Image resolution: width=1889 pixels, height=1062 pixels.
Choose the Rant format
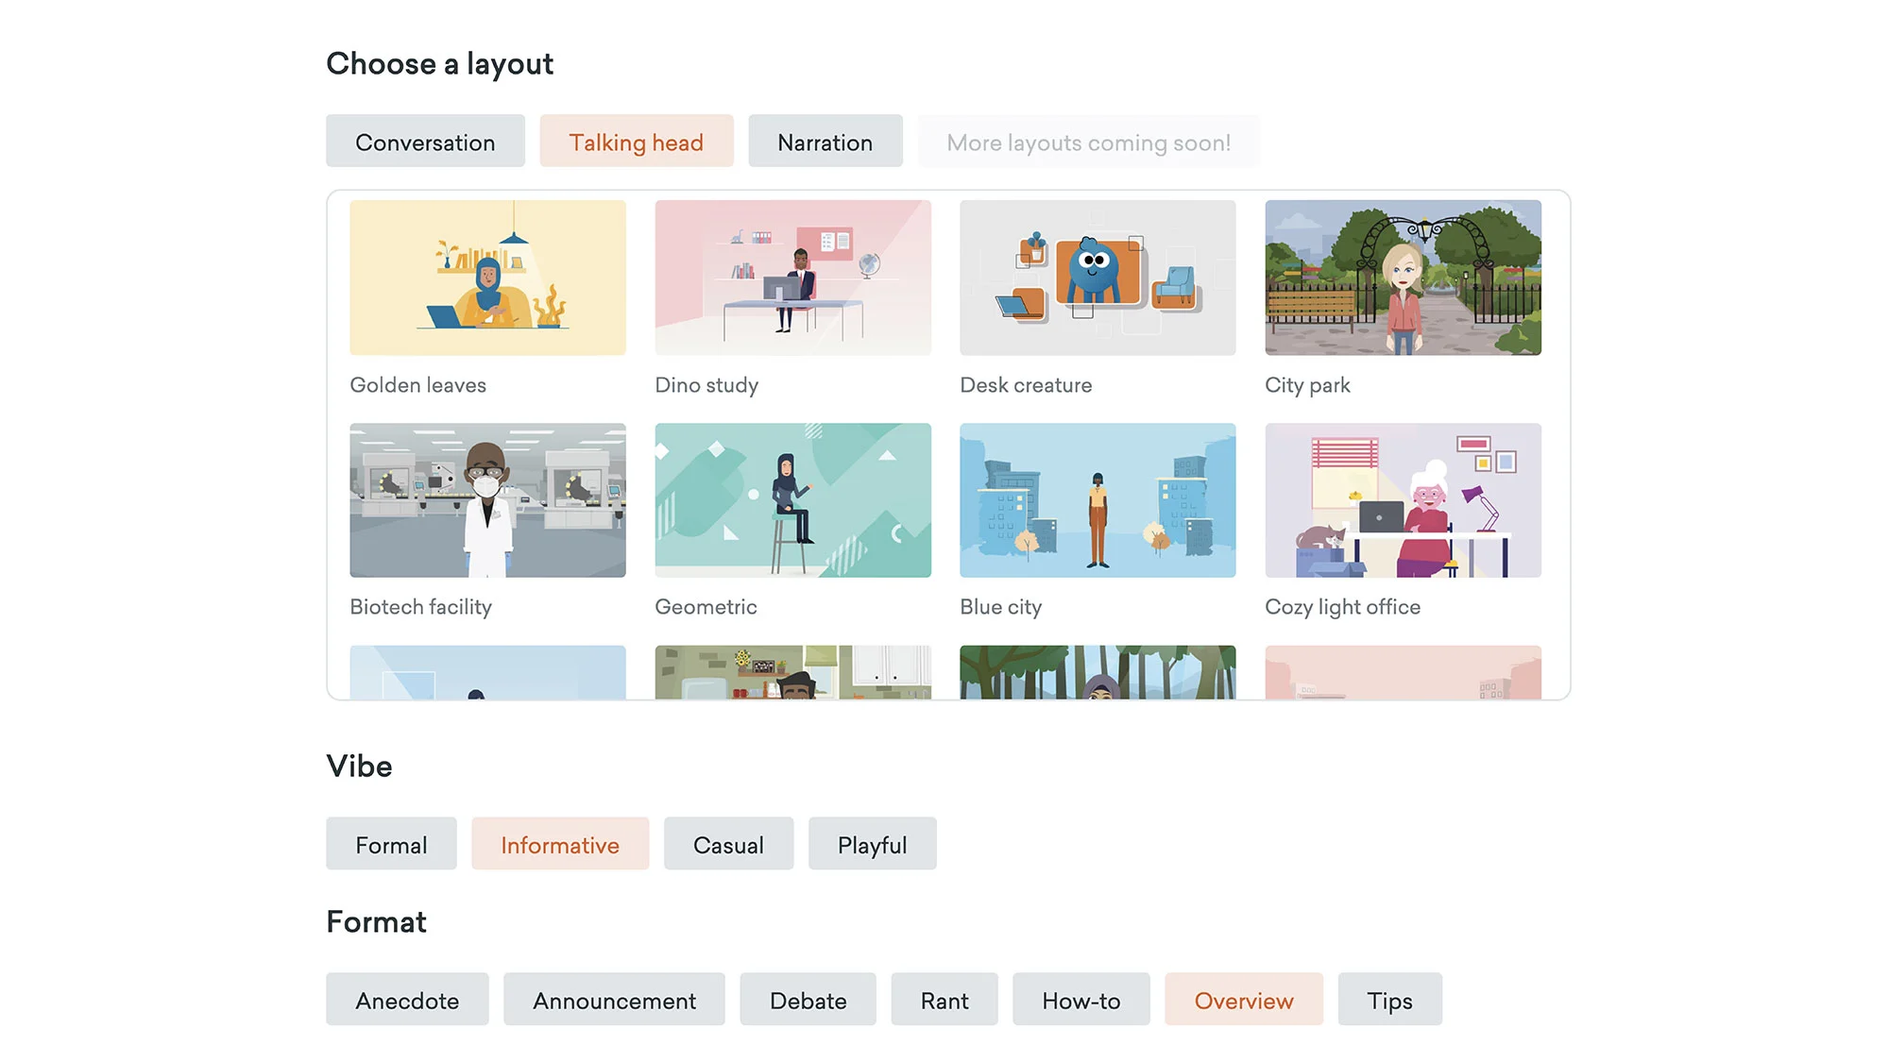pyautogui.click(x=944, y=1000)
